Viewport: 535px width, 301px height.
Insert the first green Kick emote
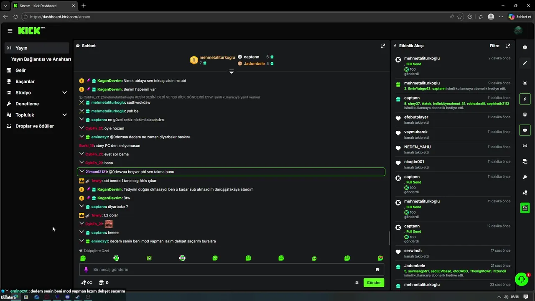[83, 258]
